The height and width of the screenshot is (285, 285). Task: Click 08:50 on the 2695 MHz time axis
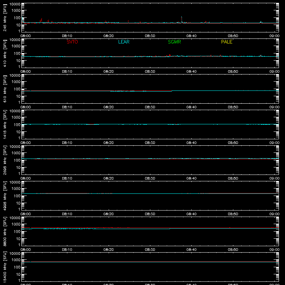(x=233, y=178)
